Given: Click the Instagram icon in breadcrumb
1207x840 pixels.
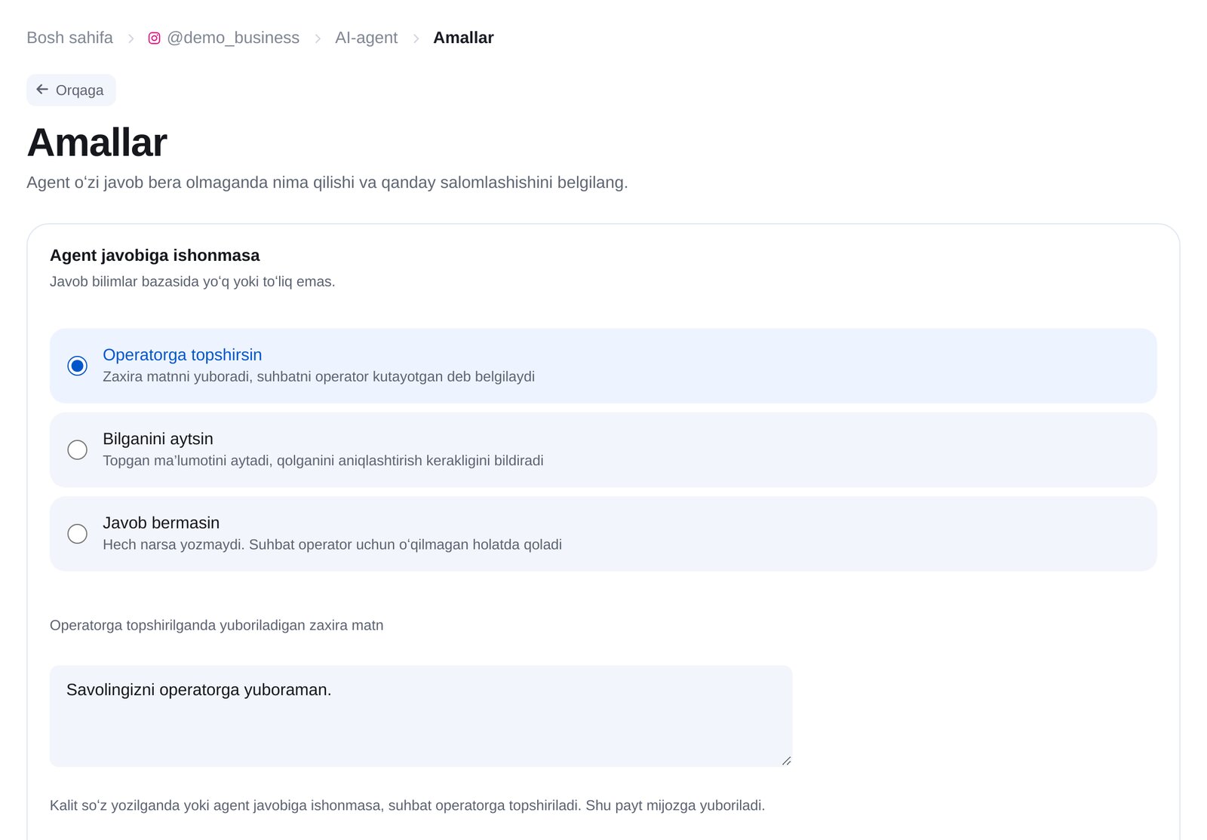Looking at the screenshot, I should [x=154, y=38].
